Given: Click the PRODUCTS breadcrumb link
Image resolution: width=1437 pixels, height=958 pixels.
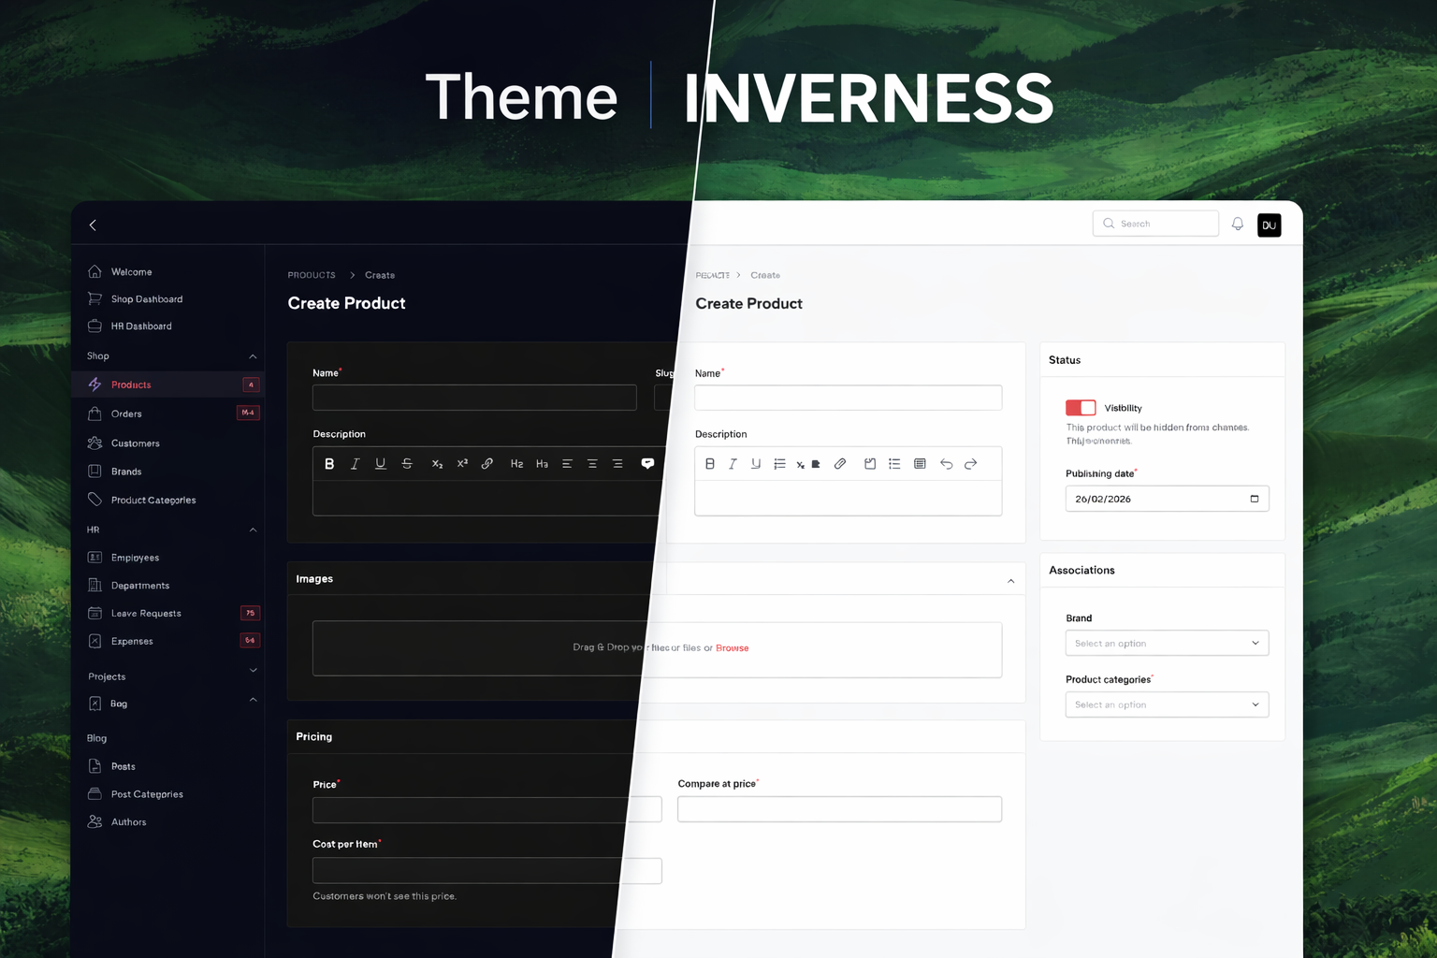Looking at the screenshot, I should click(x=312, y=274).
